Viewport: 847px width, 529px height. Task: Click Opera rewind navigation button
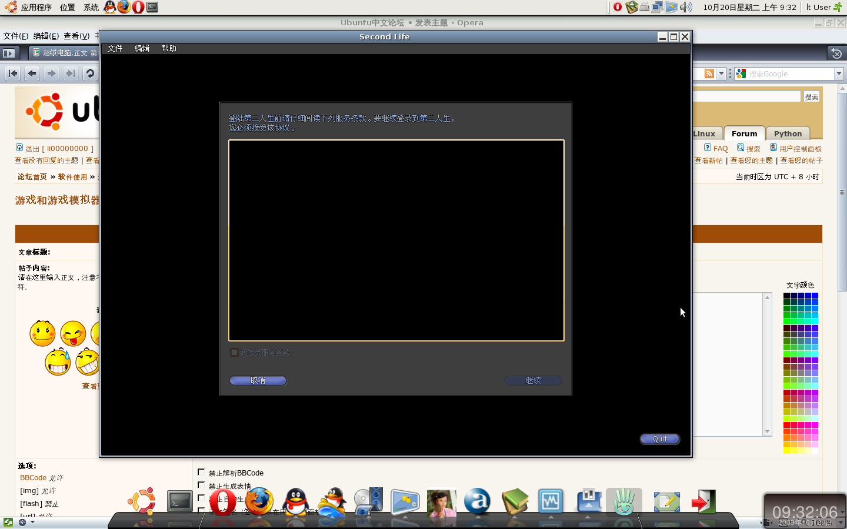coord(13,73)
